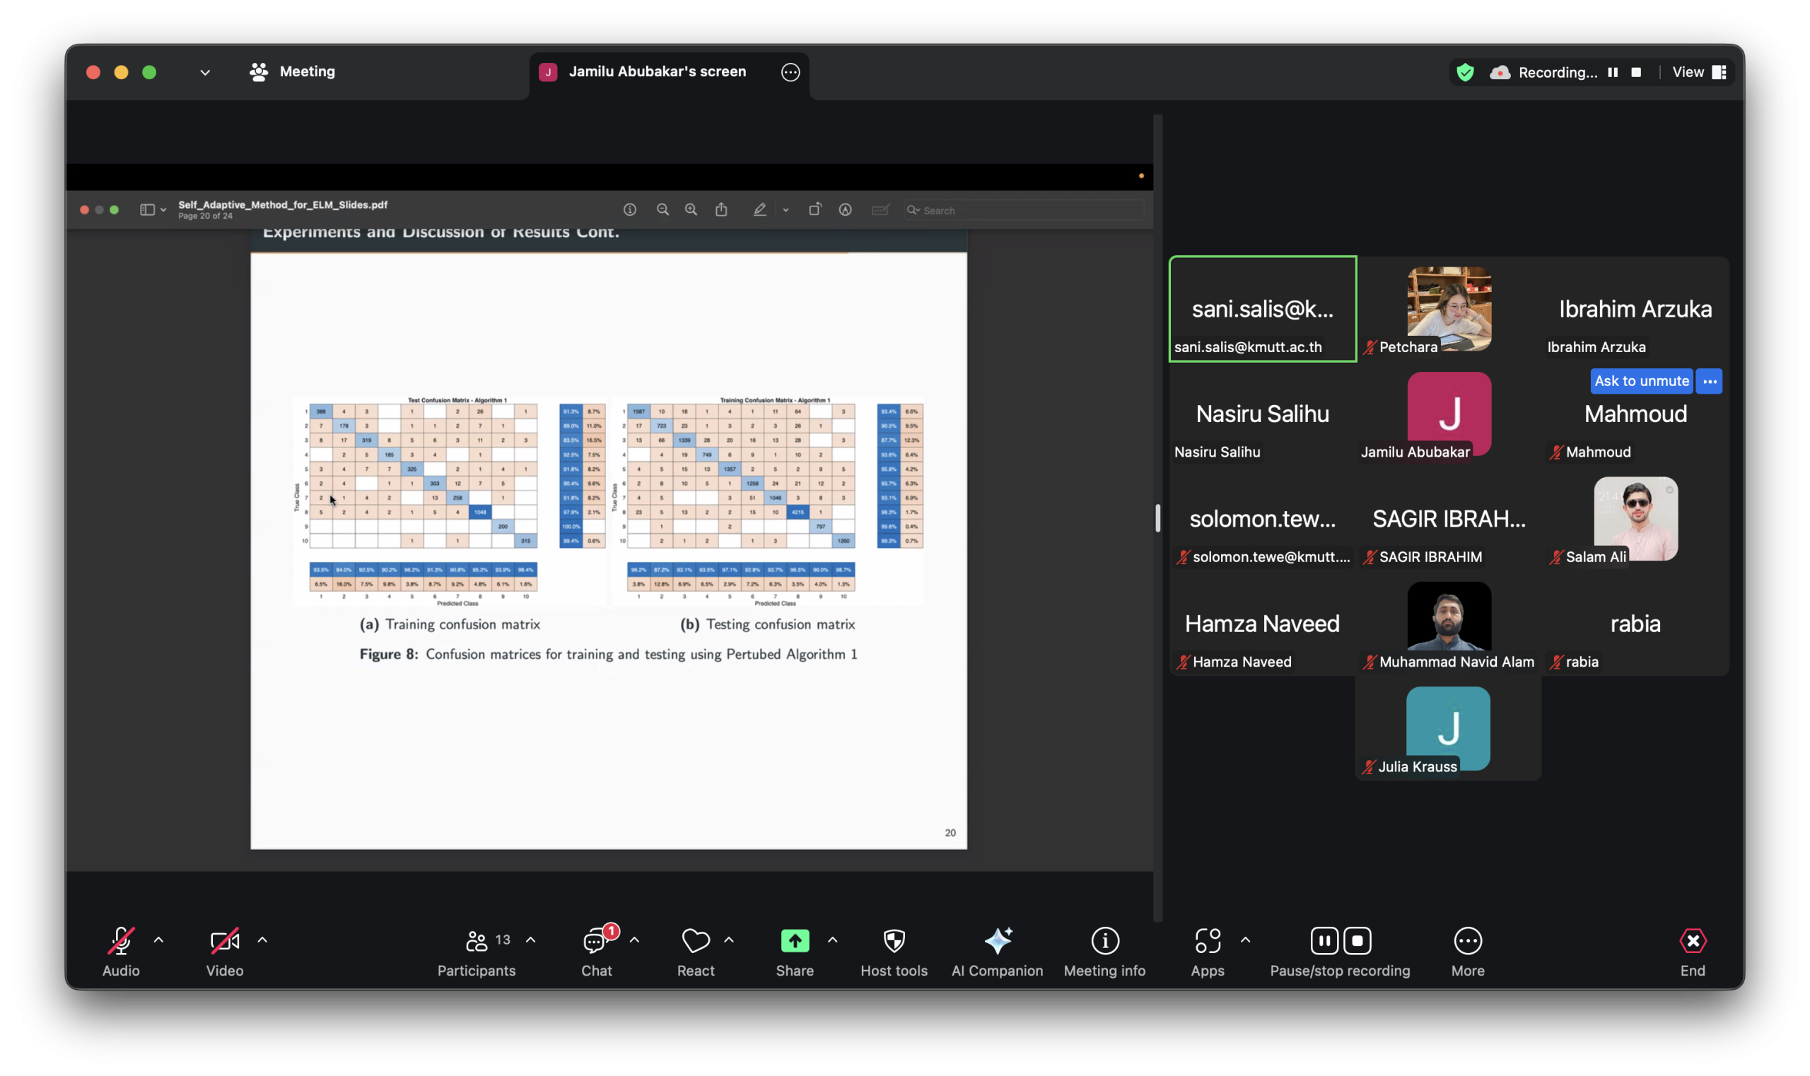Click the End meeting button

pos(1693,941)
